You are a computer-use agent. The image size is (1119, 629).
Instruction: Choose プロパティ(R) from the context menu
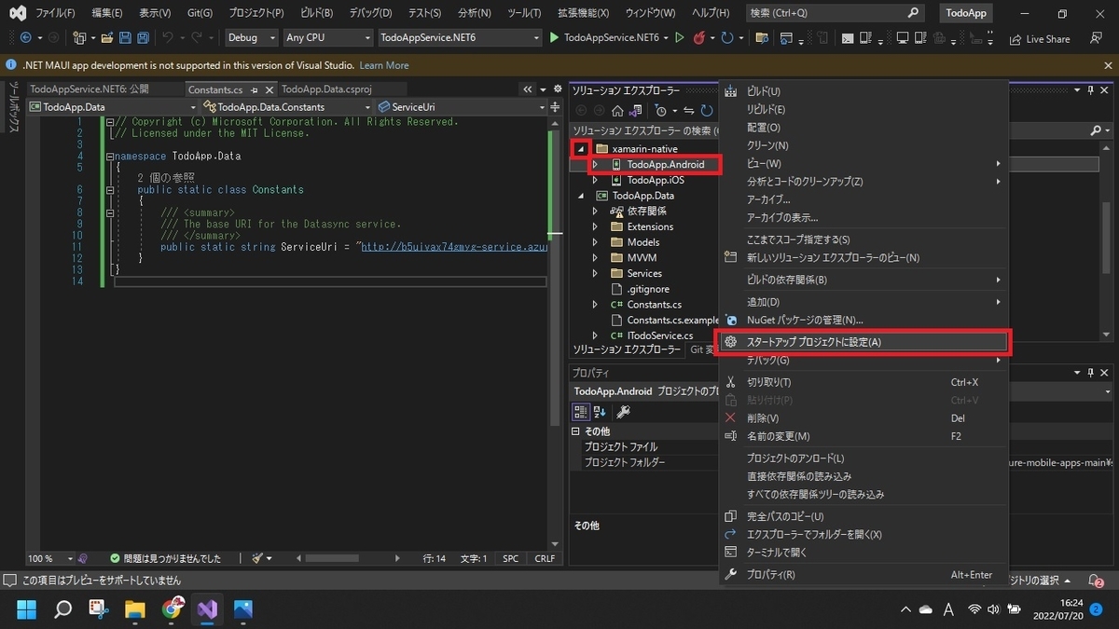863,575
